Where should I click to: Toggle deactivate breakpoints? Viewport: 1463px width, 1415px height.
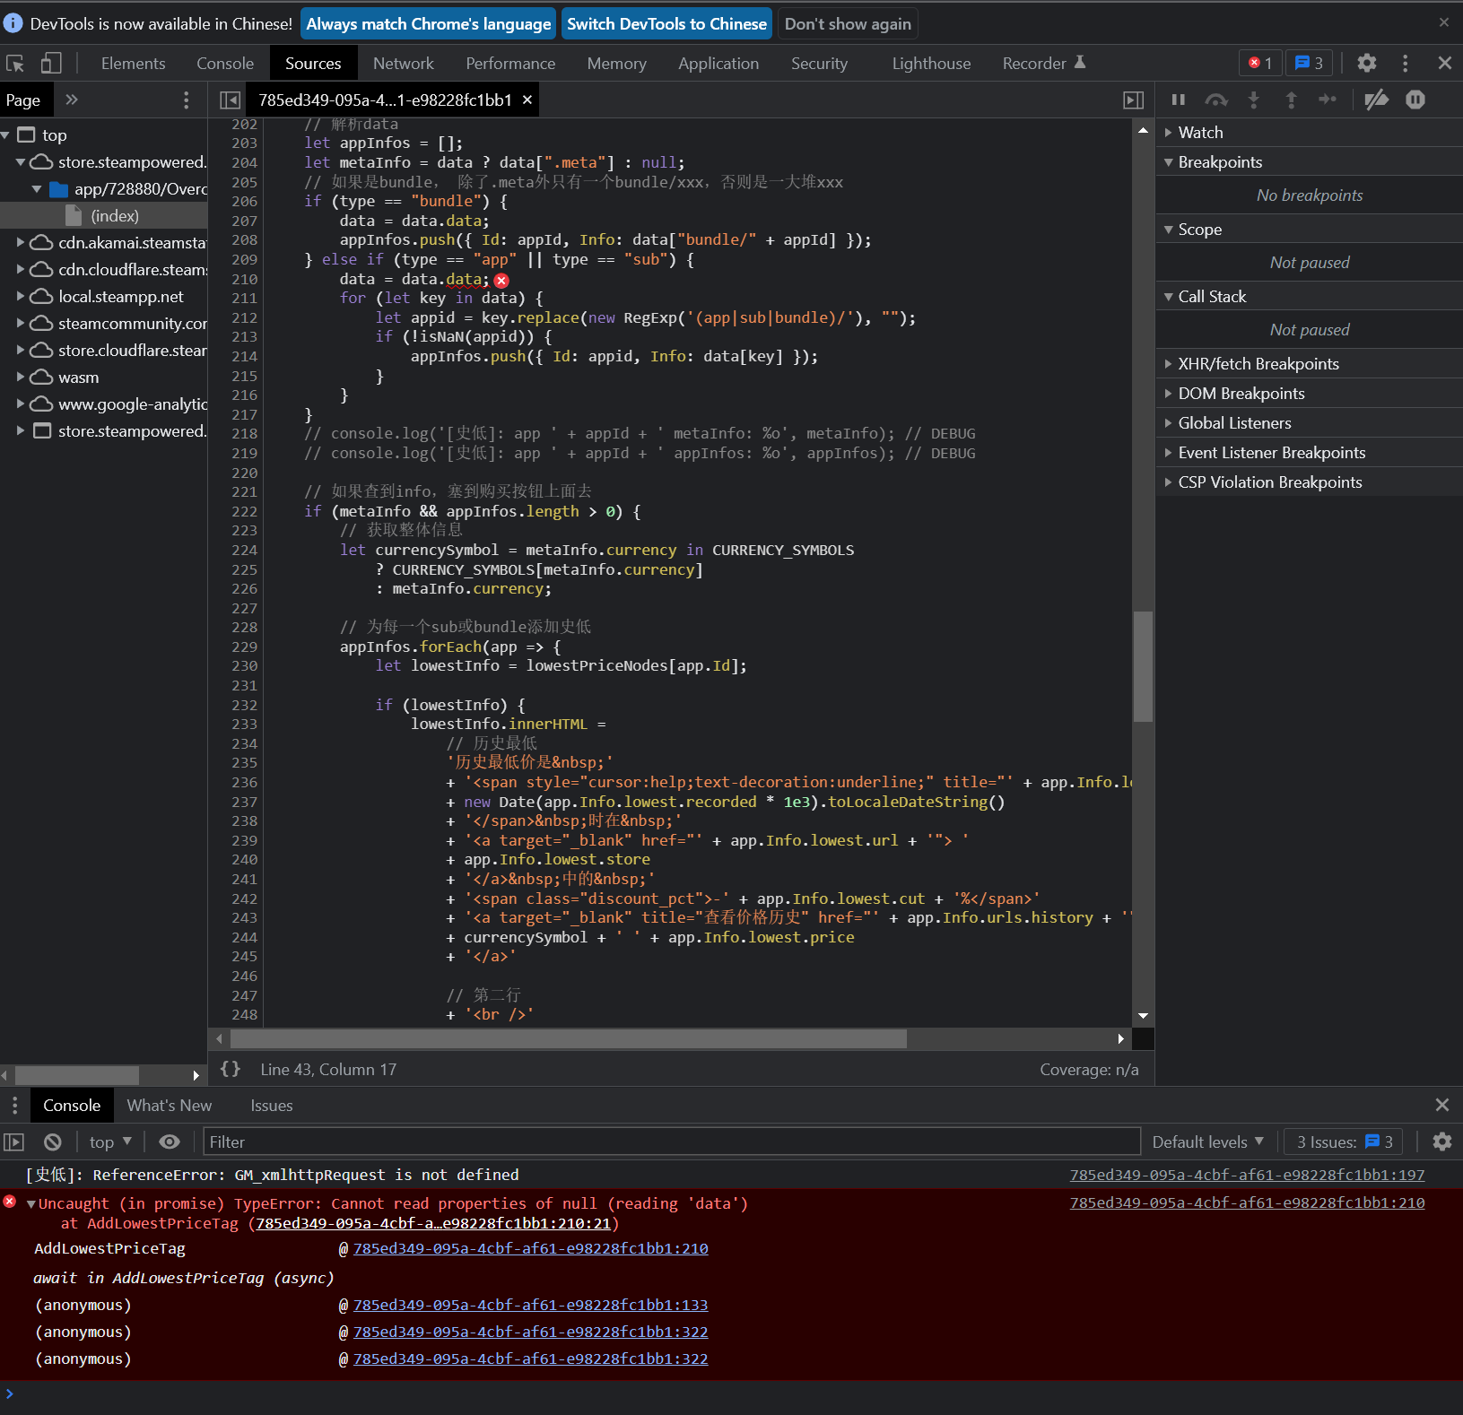tap(1375, 100)
